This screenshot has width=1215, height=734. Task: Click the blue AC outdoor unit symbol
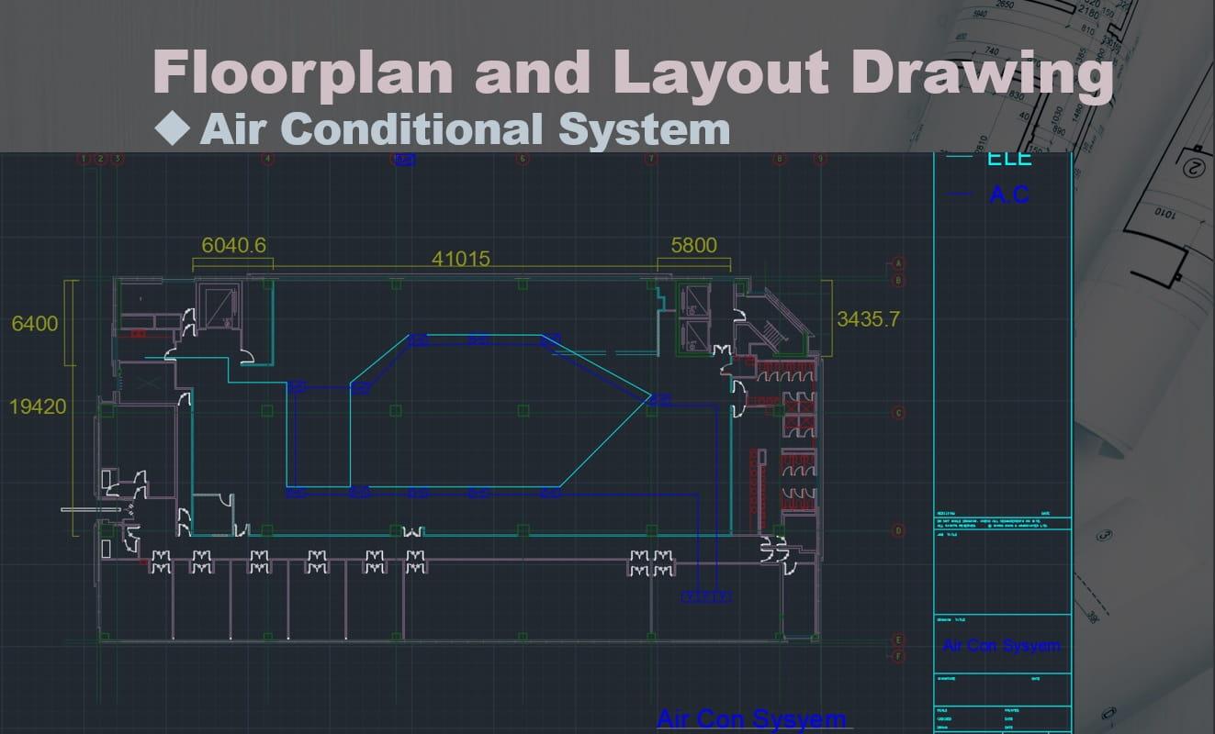(x=706, y=596)
